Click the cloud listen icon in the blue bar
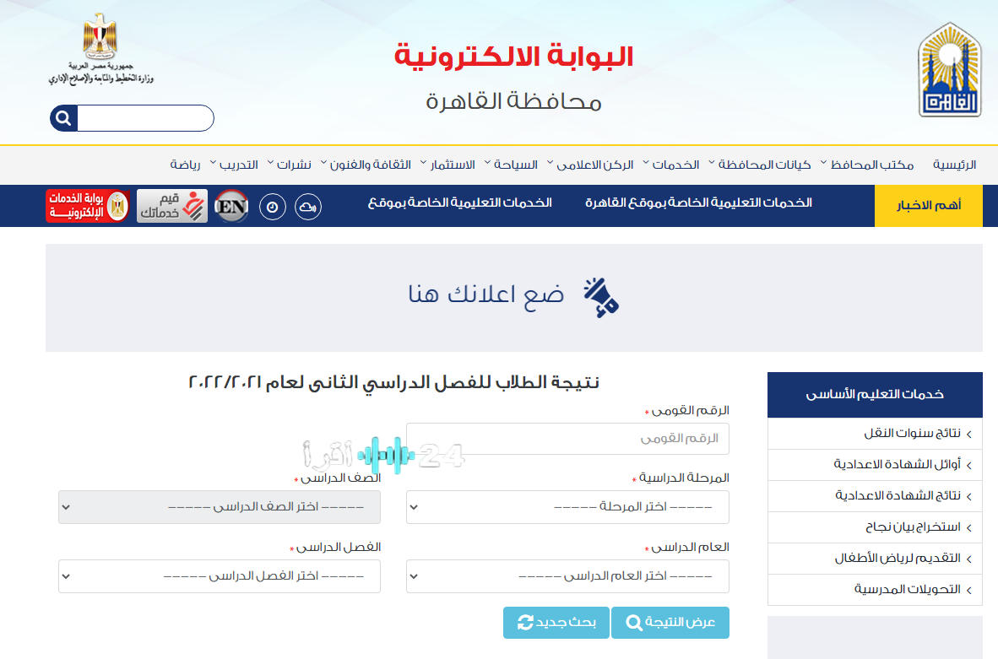Viewport: 998px width, 659px height. 306,206
